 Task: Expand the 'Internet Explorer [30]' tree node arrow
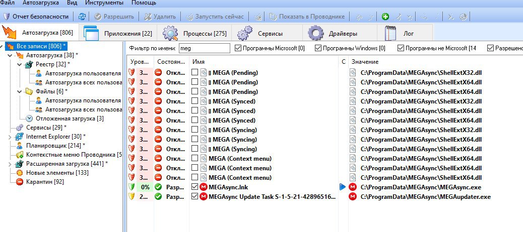[10, 137]
